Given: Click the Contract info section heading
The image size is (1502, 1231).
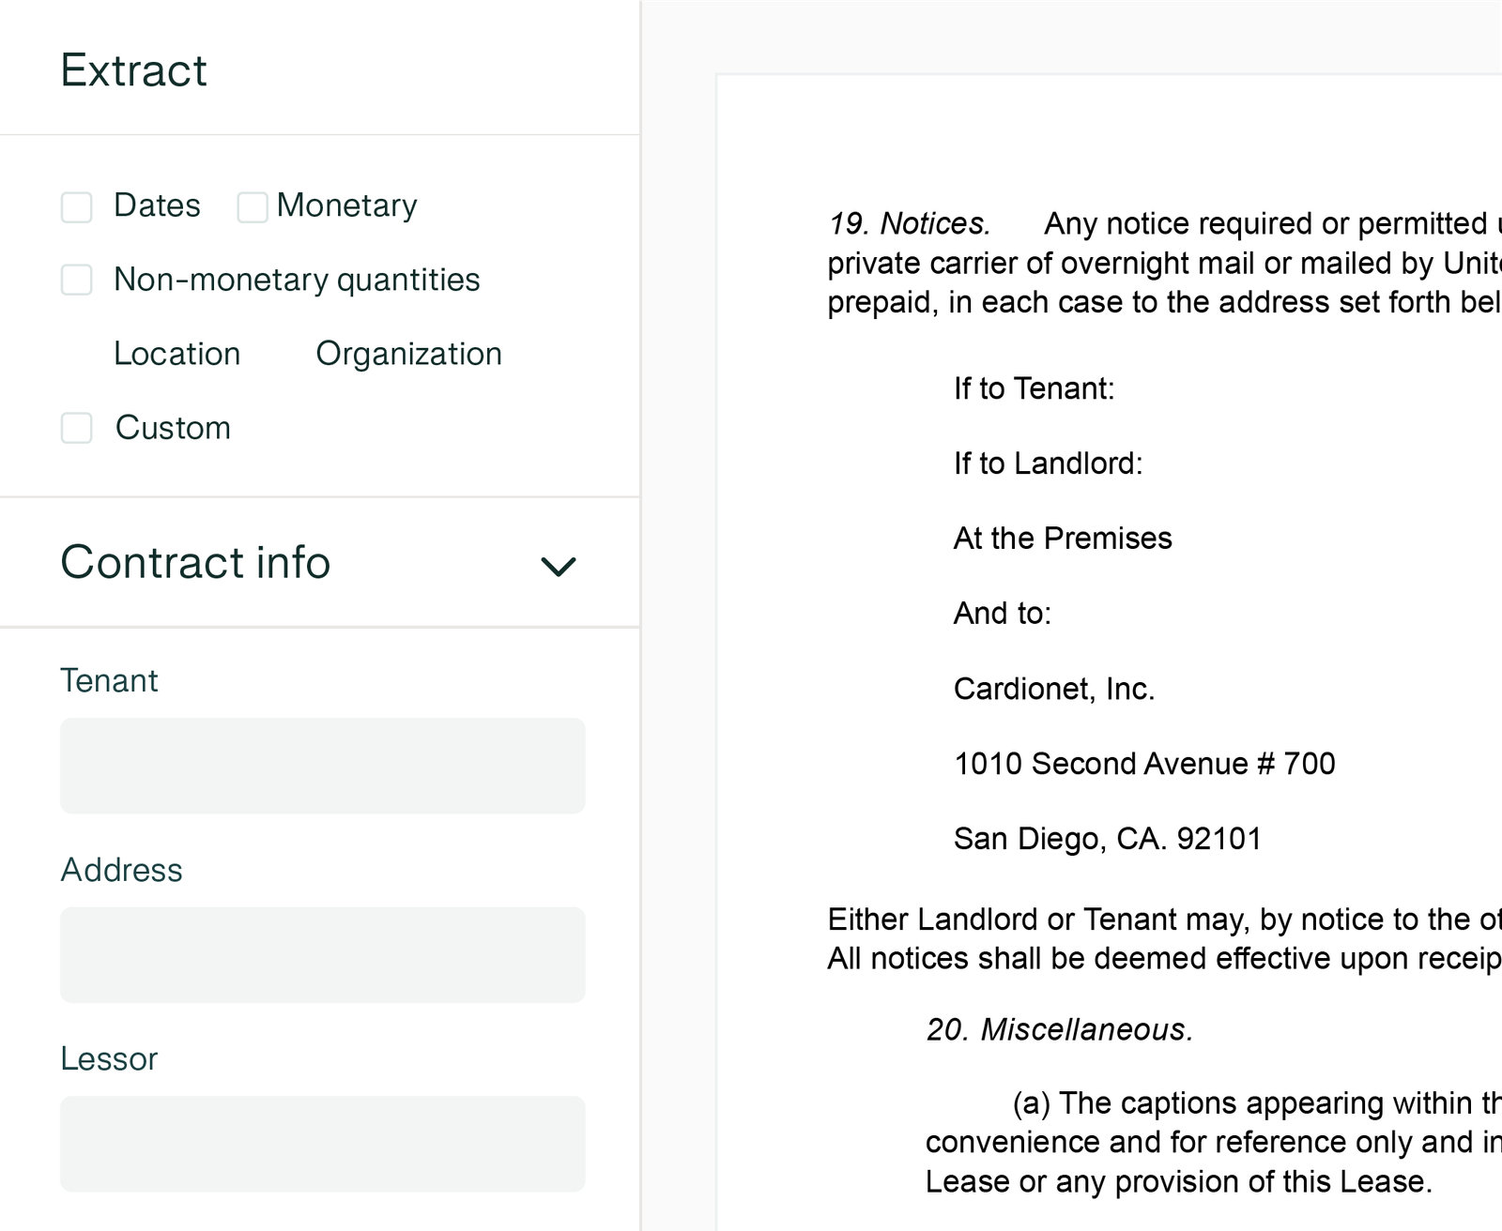Looking at the screenshot, I should (195, 563).
